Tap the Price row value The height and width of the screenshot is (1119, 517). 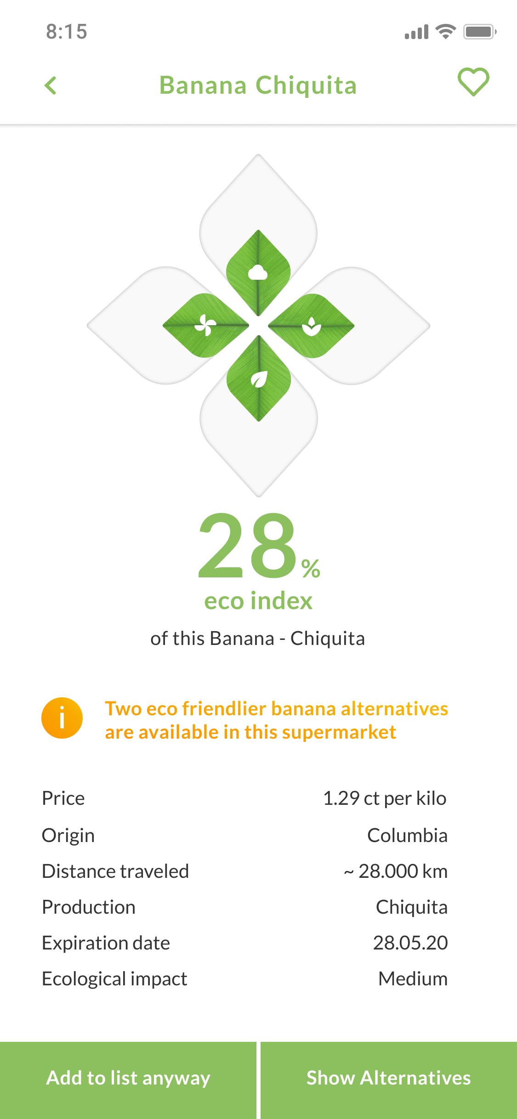pos(385,798)
